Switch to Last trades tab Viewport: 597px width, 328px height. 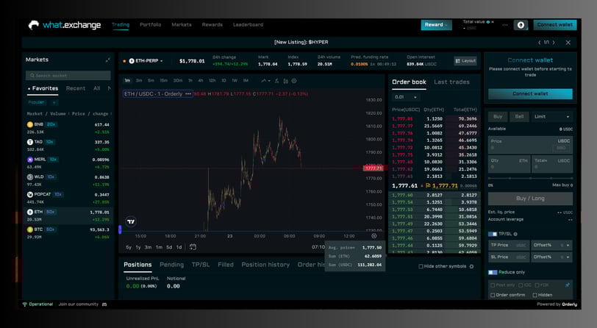tap(451, 82)
